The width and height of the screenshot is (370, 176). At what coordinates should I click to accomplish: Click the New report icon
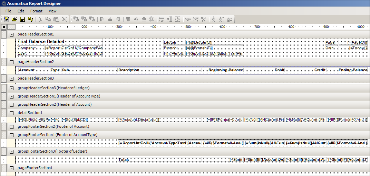6,19
